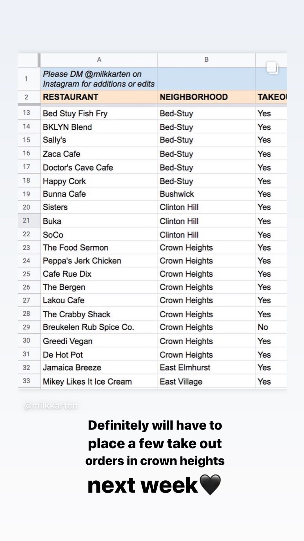Tap the multi-image carousel icon
Viewport: 304px width, 541px height.
(x=272, y=68)
